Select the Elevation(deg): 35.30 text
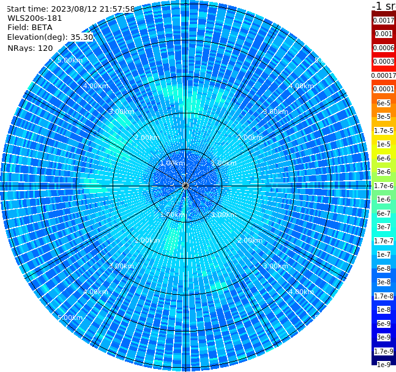This screenshot has width=396, height=372. pyautogui.click(x=50, y=37)
